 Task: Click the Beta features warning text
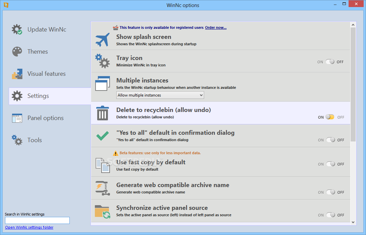click(160, 153)
